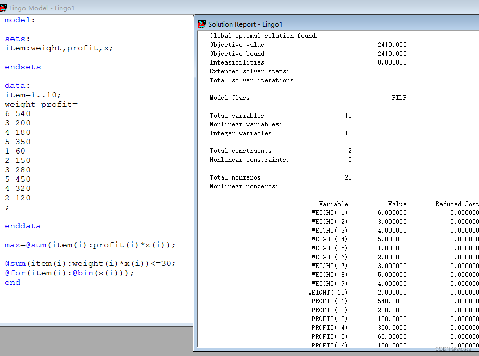Click the data row '5 350'
The height and width of the screenshot is (356, 479).
[18, 142]
